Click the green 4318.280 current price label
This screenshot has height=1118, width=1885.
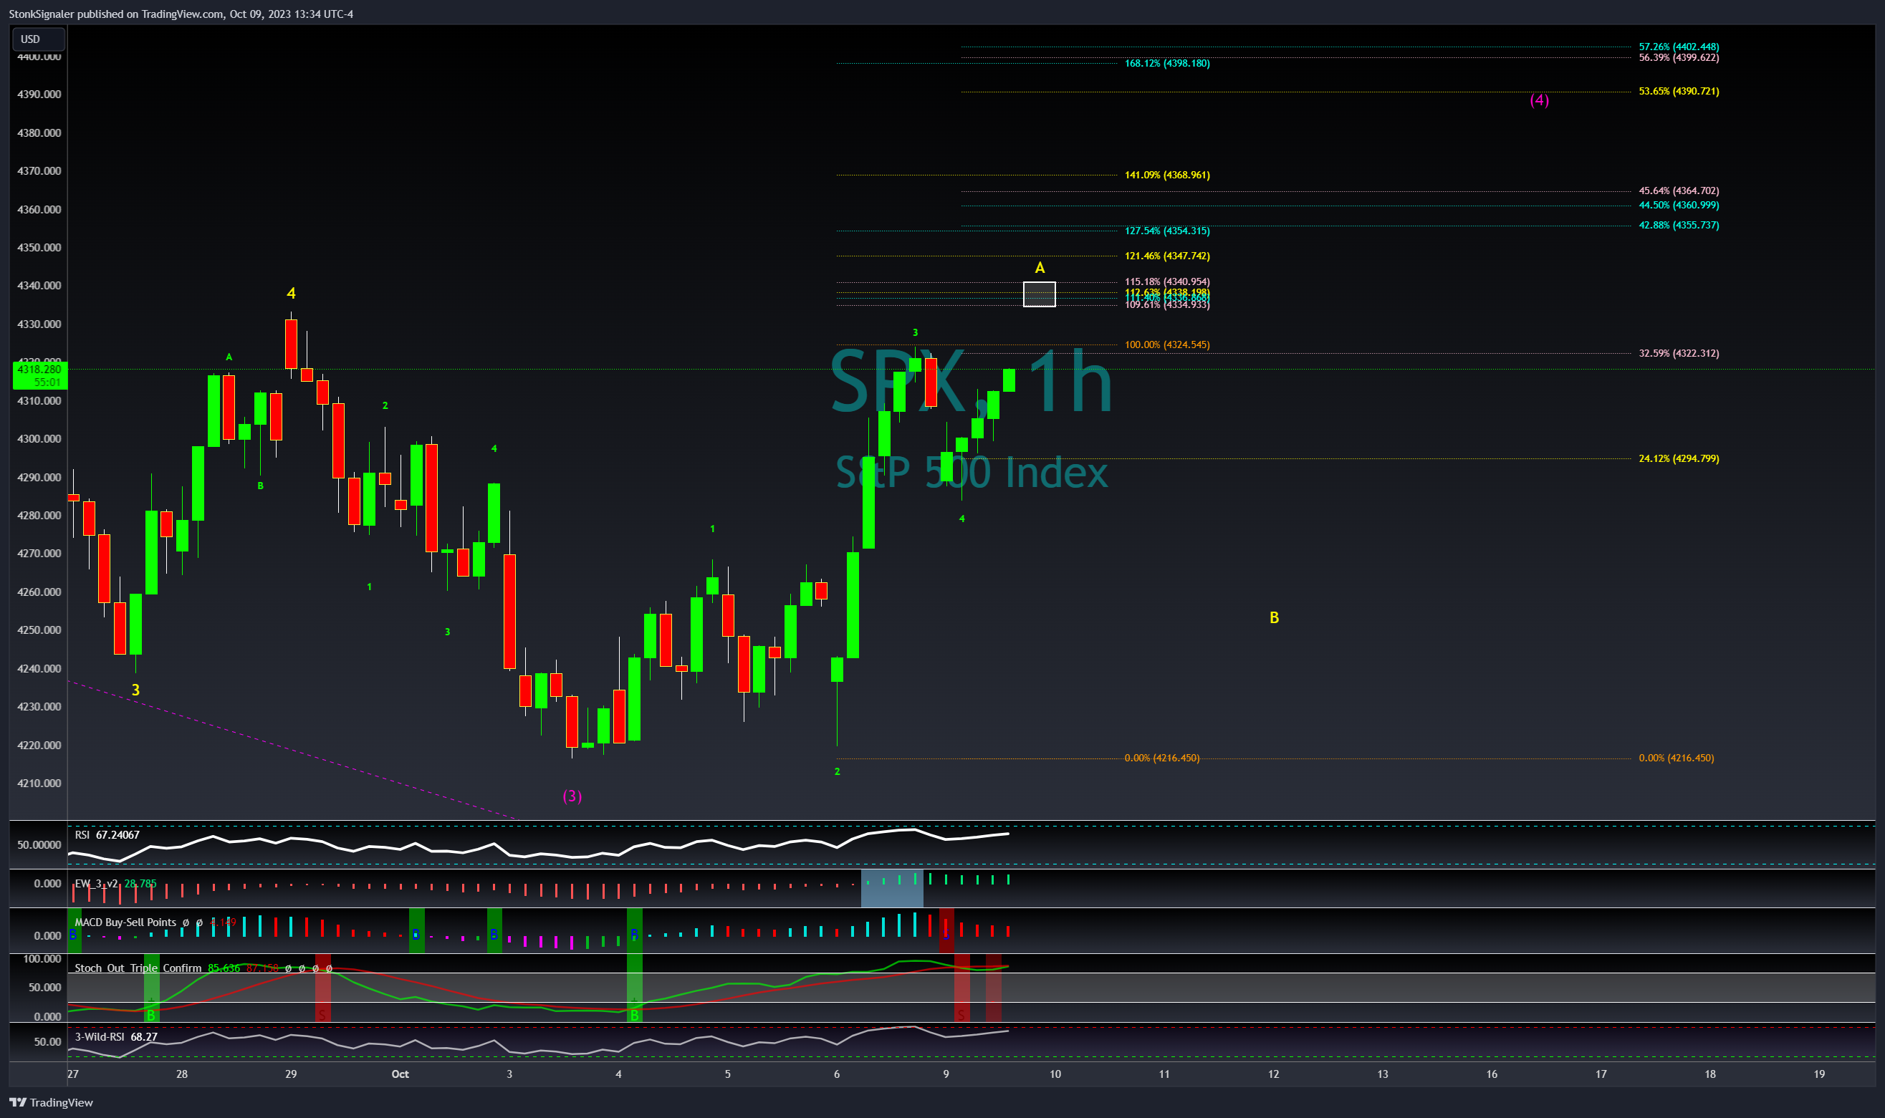[40, 375]
